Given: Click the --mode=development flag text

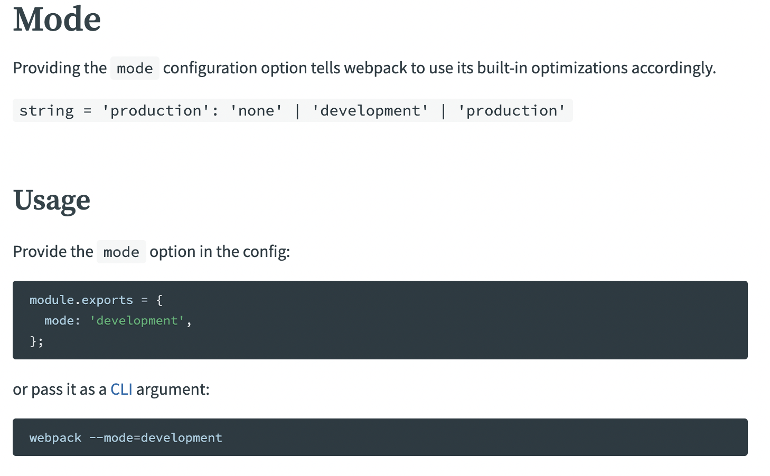Looking at the screenshot, I should pos(156,437).
